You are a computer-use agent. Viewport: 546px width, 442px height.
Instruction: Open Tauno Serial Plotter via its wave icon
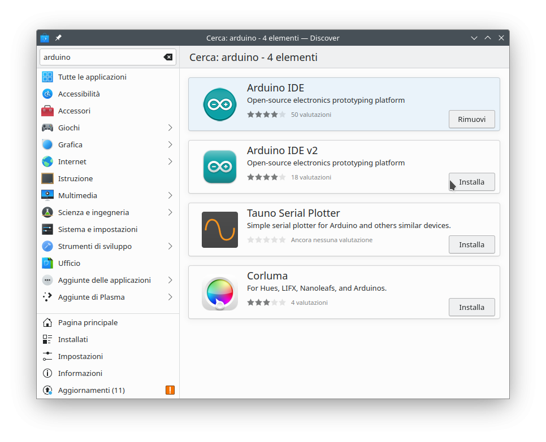tap(220, 230)
